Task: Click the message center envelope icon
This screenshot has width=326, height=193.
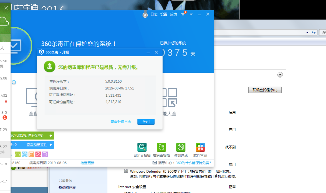Action: 155,163
